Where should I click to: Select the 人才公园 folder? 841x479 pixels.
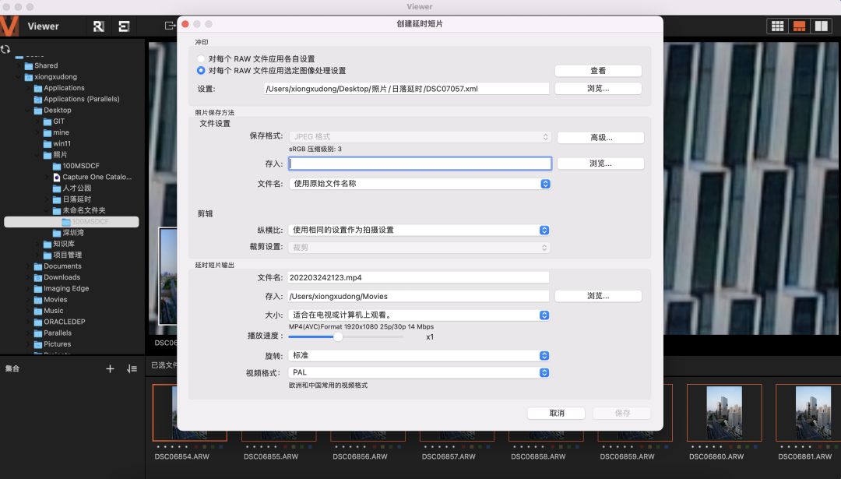(x=76, y=188)
